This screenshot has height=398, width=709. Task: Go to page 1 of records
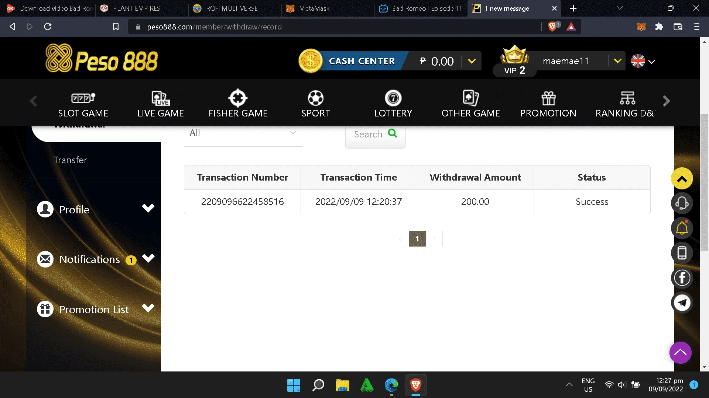(417, 239)
